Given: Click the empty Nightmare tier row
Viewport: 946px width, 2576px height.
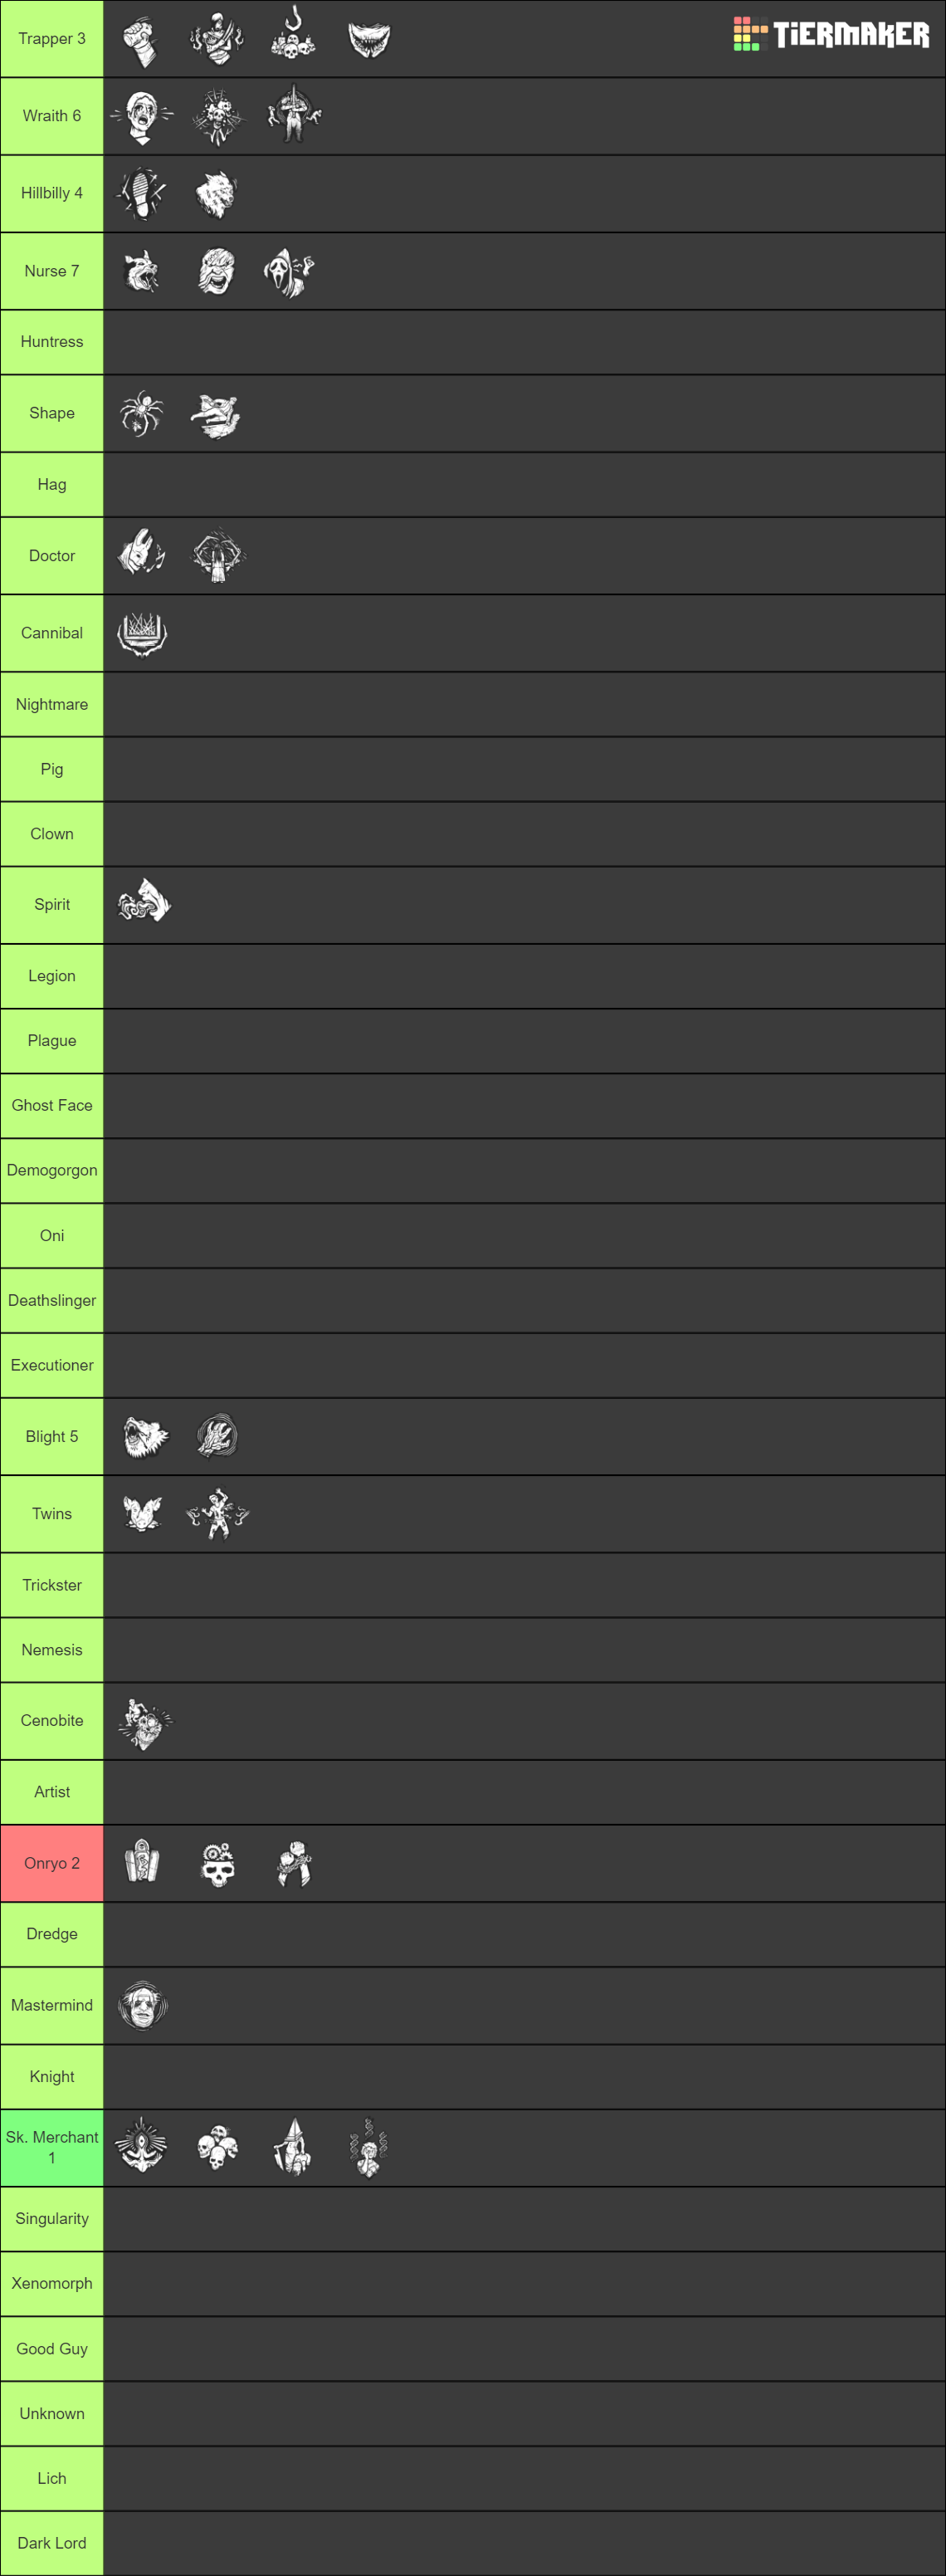Looking at the screenshot, I should coord(524,704).
